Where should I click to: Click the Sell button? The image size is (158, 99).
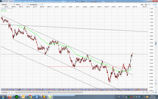coord(142,5)
